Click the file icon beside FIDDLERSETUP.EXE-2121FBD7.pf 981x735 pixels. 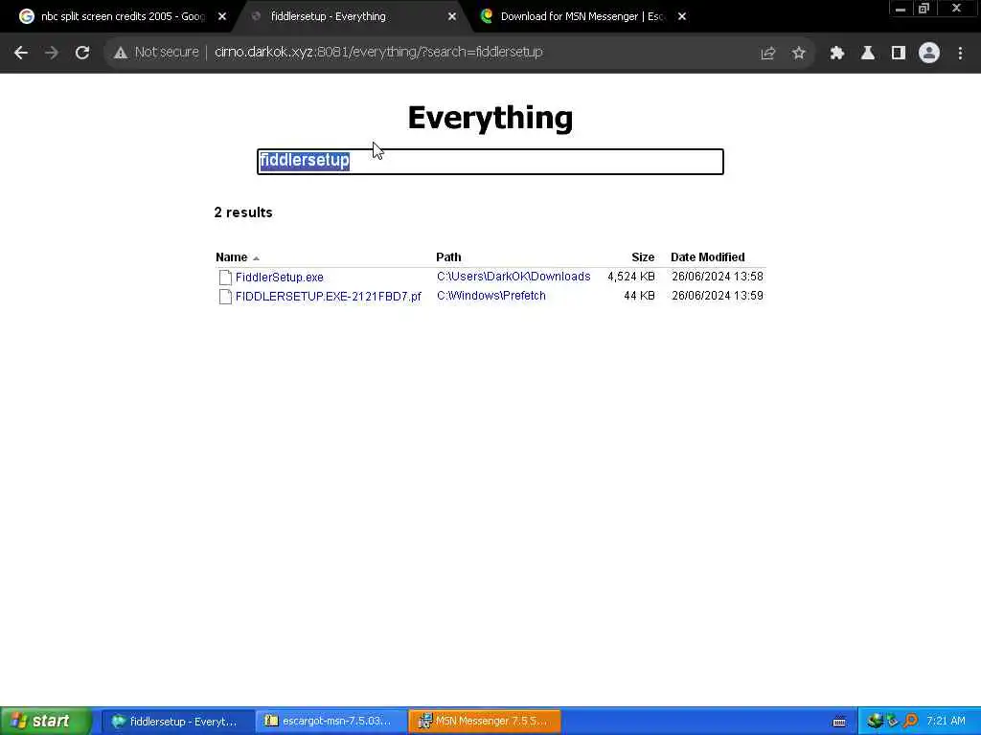point(225,297)
